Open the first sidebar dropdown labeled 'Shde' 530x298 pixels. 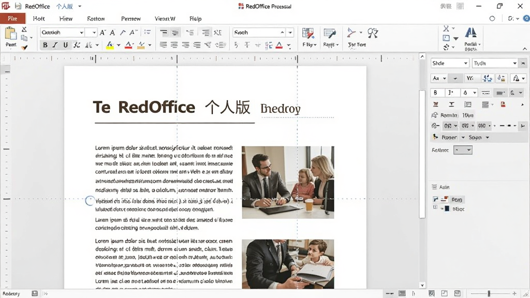(x=450, y=63)
